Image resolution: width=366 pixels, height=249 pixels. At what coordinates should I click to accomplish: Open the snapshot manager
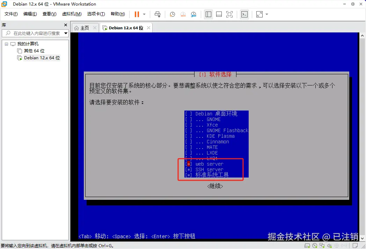tap(193, 14)
